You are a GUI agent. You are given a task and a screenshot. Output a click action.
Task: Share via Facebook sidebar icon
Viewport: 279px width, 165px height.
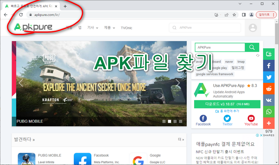269,65
